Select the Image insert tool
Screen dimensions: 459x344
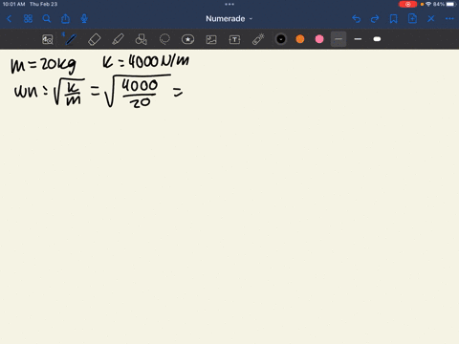(x=211, y=39)
